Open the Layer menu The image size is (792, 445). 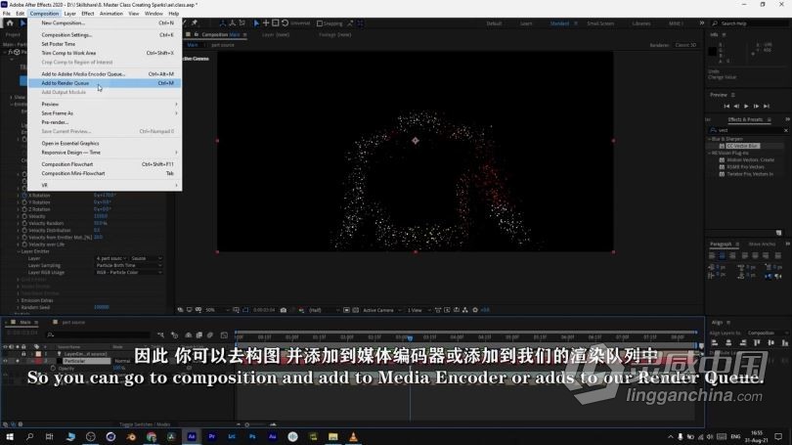(69, 14)
